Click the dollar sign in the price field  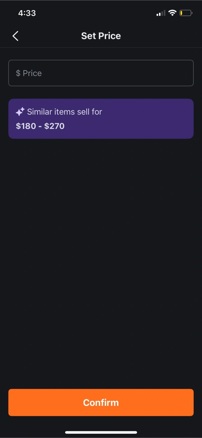point(18,73)
